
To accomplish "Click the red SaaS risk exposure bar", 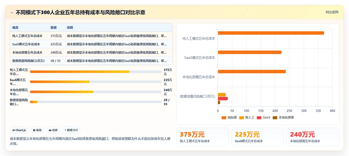I will pos(223,98).
